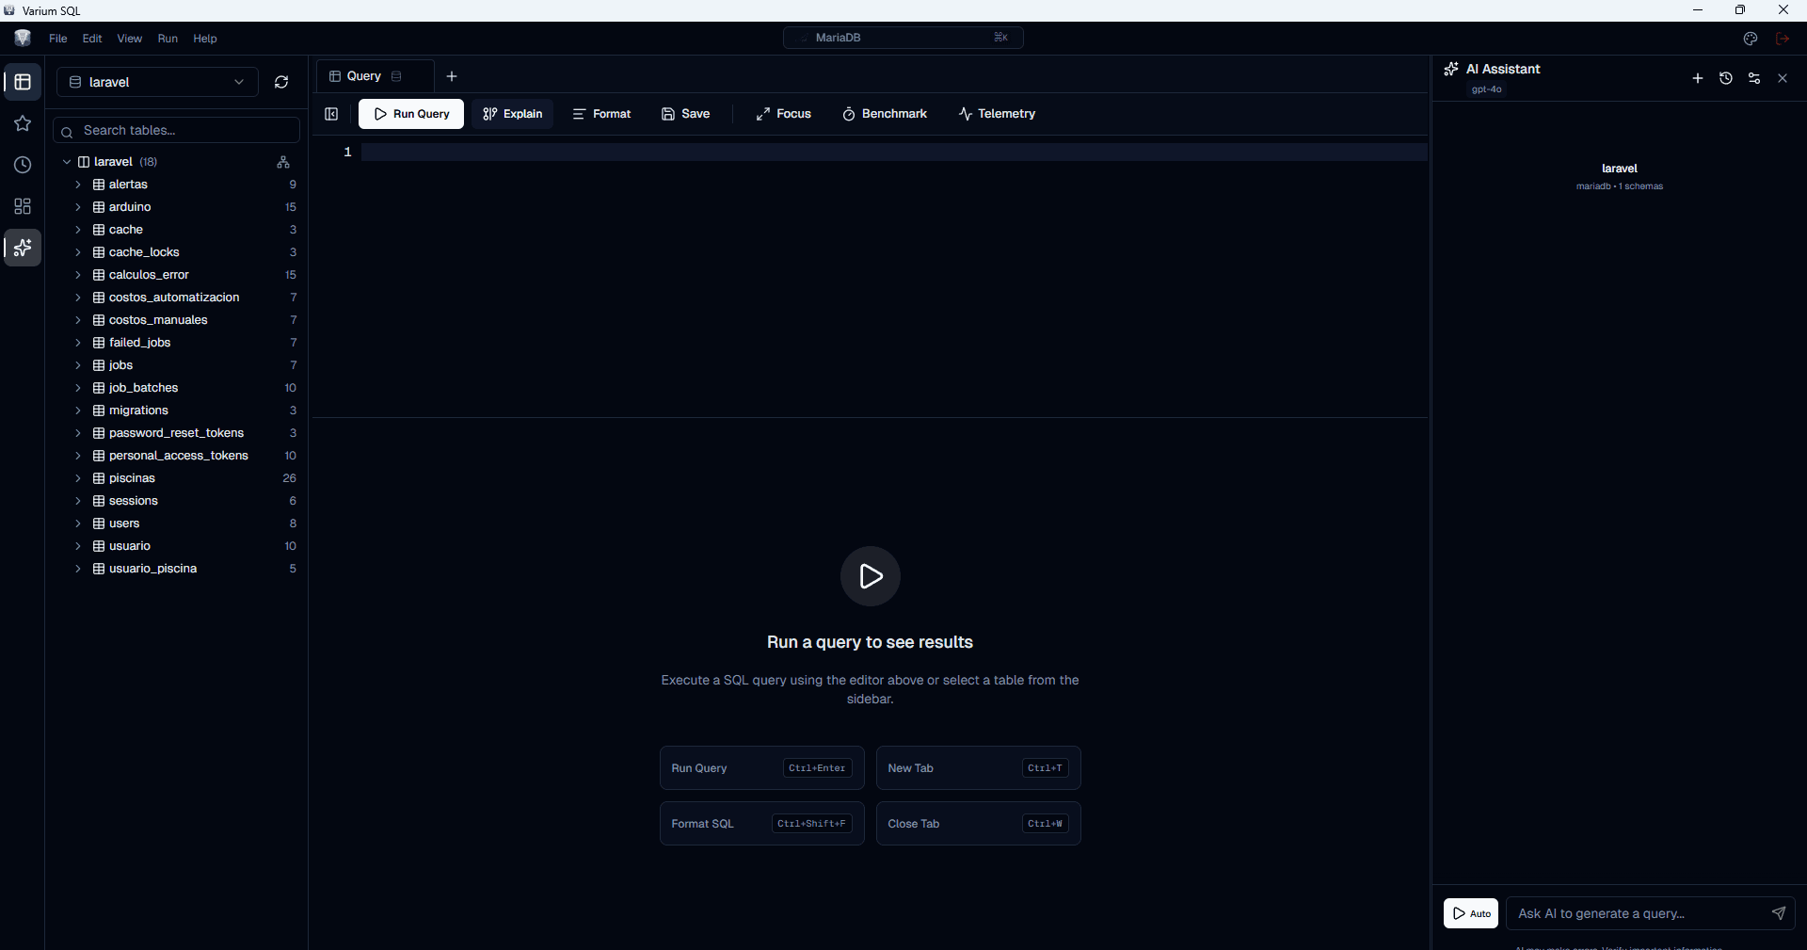Viewport: 1807px width, 950px height.
Task: Toggle Auto mode in the AI prompt bar
Action: pyautogui.click(x=1471, y=913)
